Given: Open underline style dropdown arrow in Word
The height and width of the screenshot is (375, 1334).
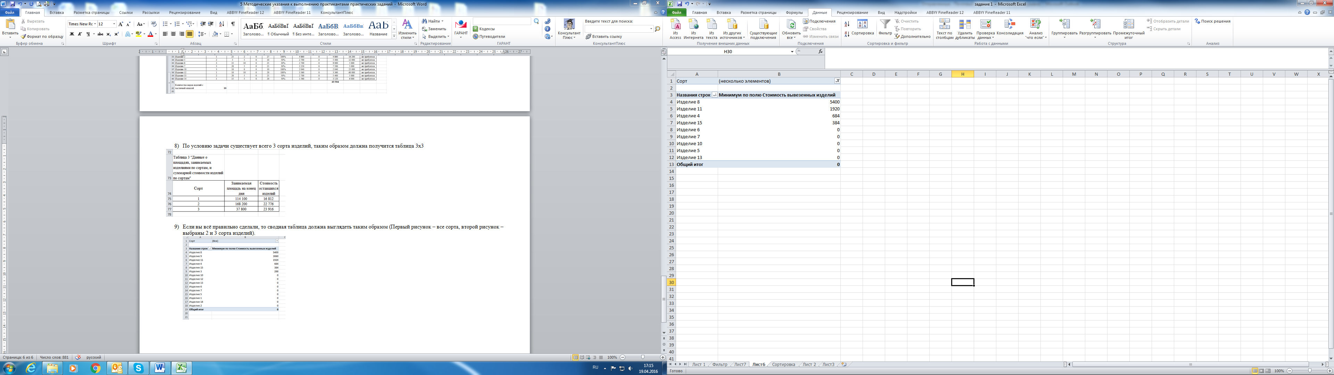Looking at the screenshot, I should 93,34.
